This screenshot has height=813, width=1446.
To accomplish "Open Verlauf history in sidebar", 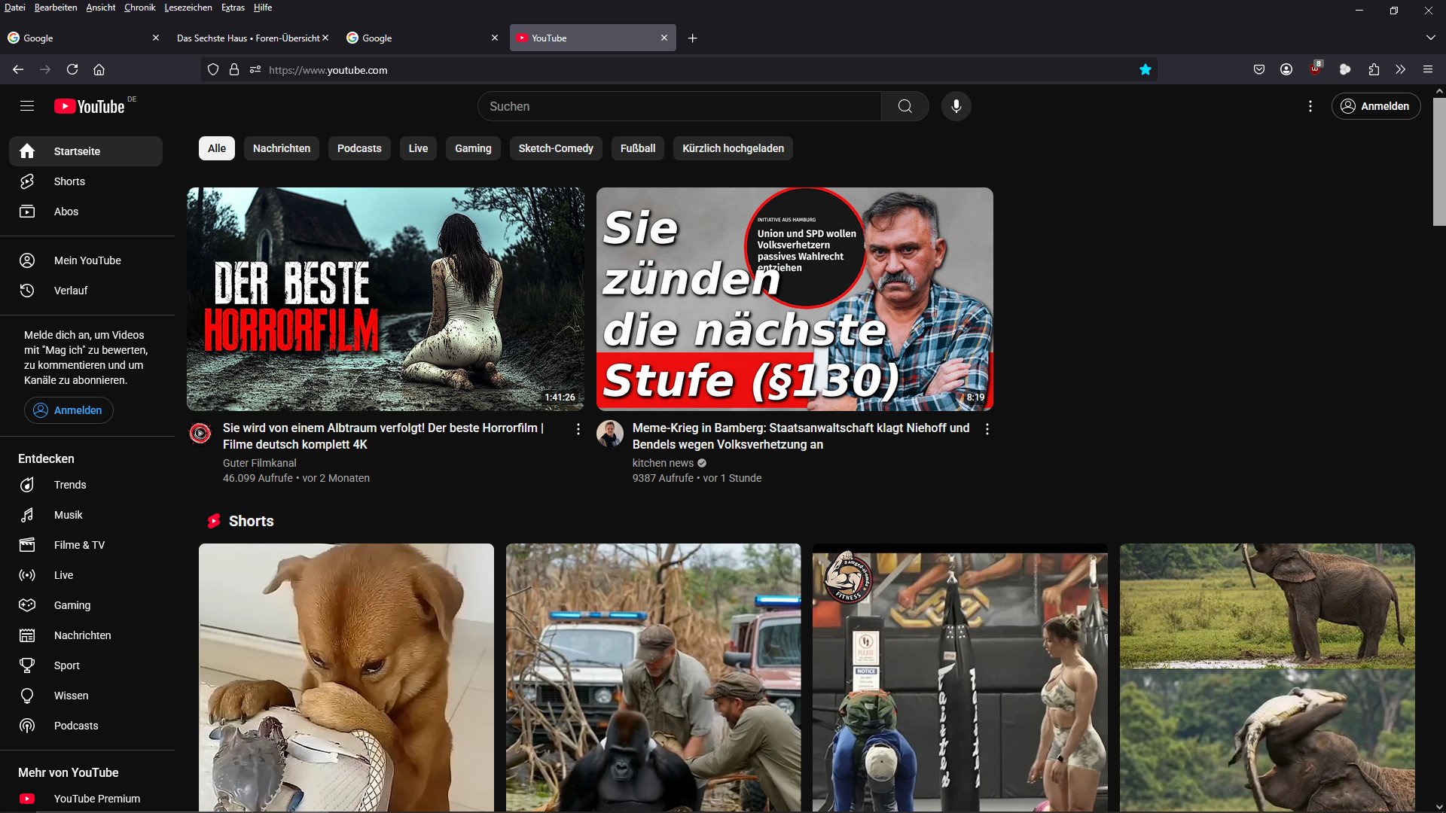I will 71,291.
